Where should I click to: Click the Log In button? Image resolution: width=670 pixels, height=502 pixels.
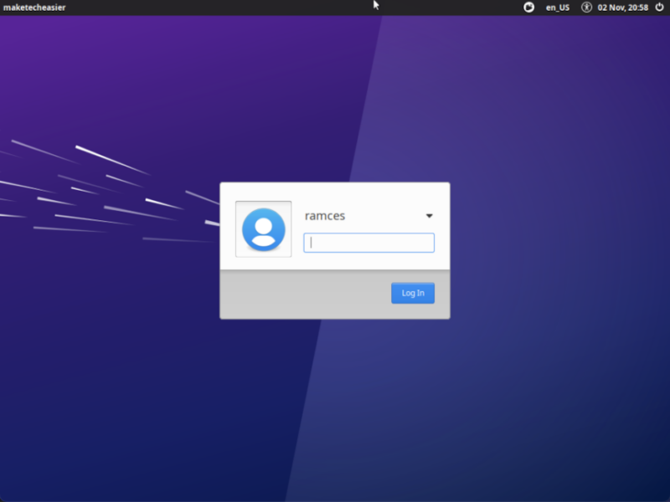click(x=412, y=293)
